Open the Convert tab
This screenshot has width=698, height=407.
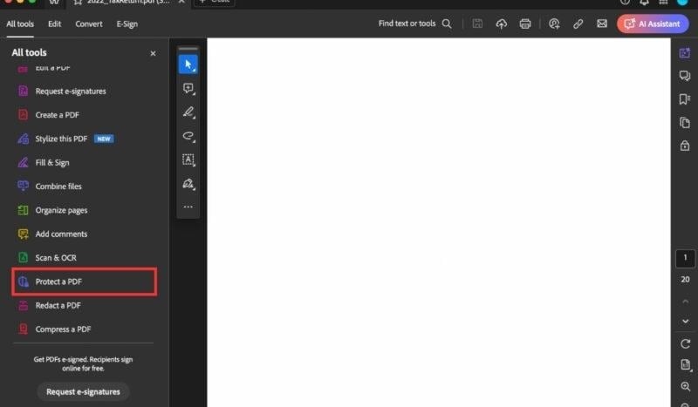89,24
